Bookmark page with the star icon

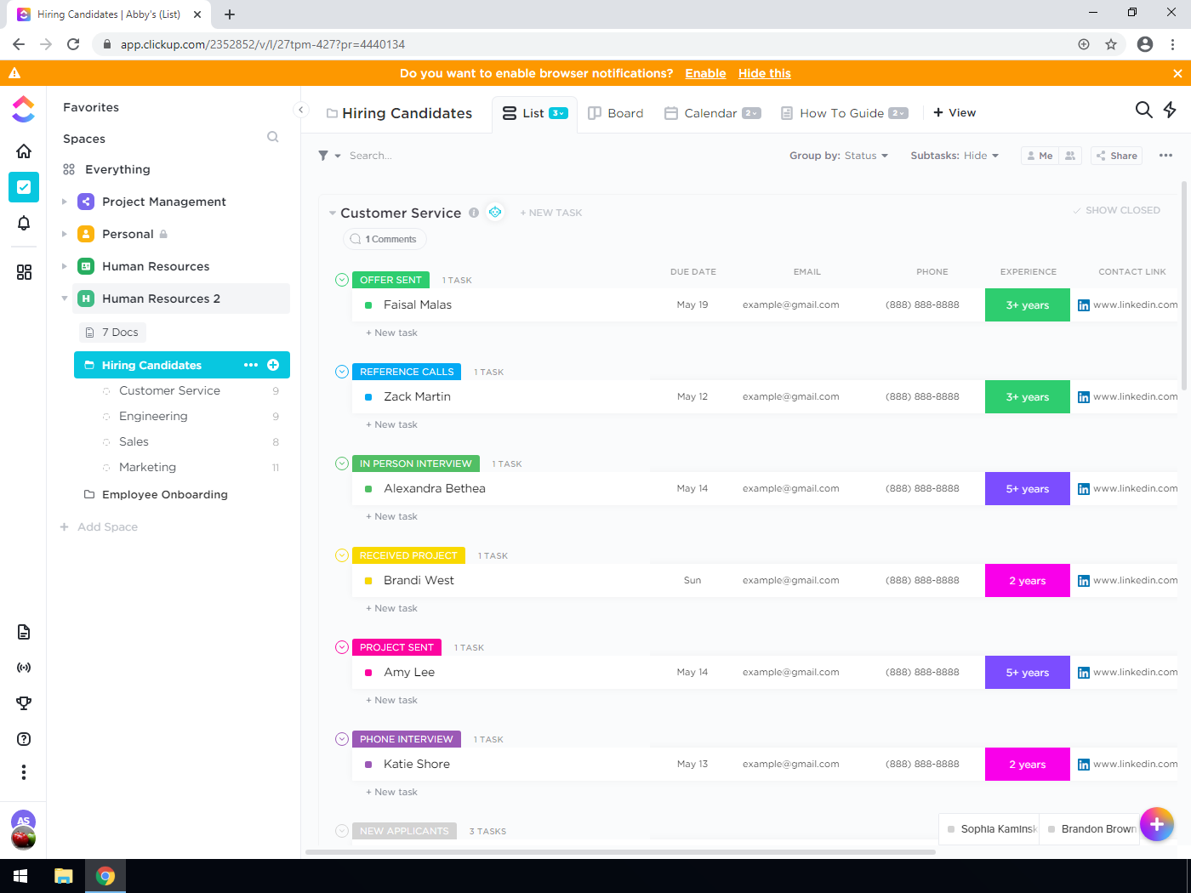[x=1111, y=44]
